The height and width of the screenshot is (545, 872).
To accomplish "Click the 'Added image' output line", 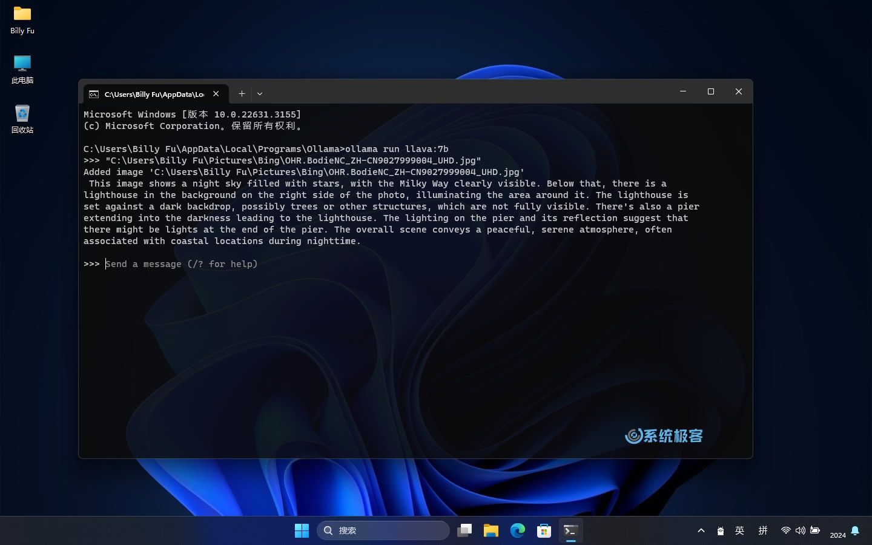I will click(304, 172).
